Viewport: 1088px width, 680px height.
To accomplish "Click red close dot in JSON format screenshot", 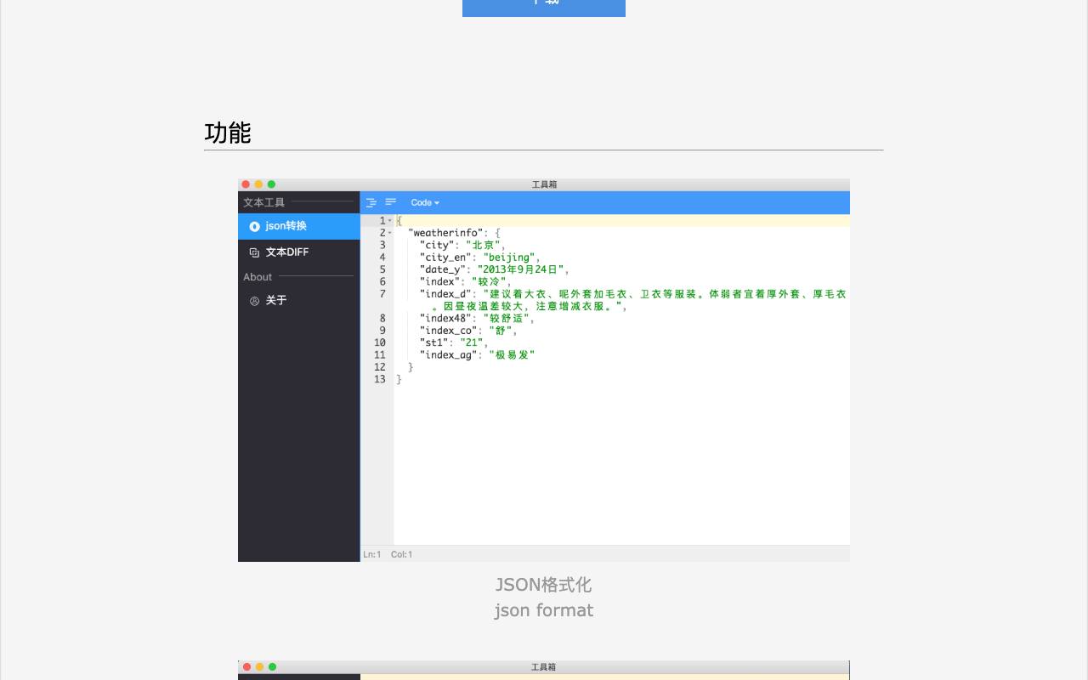I will 246,184.
